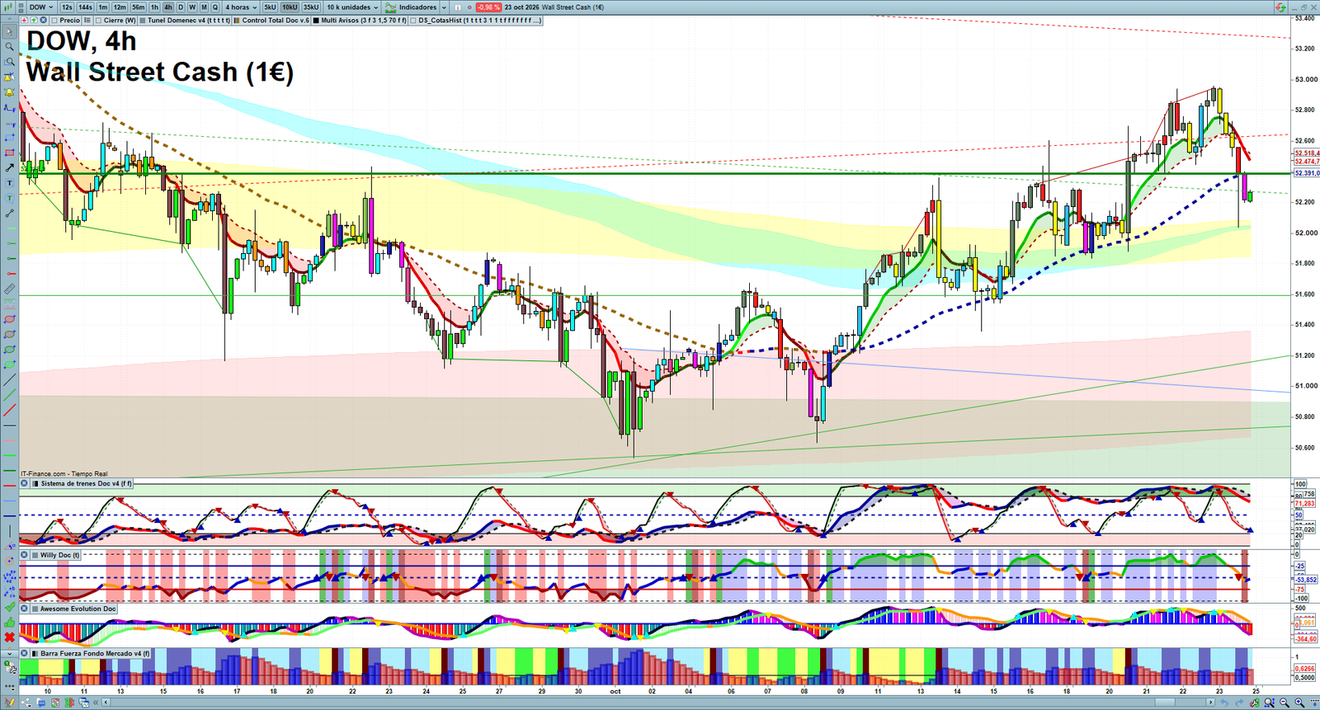Toggle the Cierre (W) checkbox
The width and height of the screenshot is (1320, 710).
(x=99, y=20)
